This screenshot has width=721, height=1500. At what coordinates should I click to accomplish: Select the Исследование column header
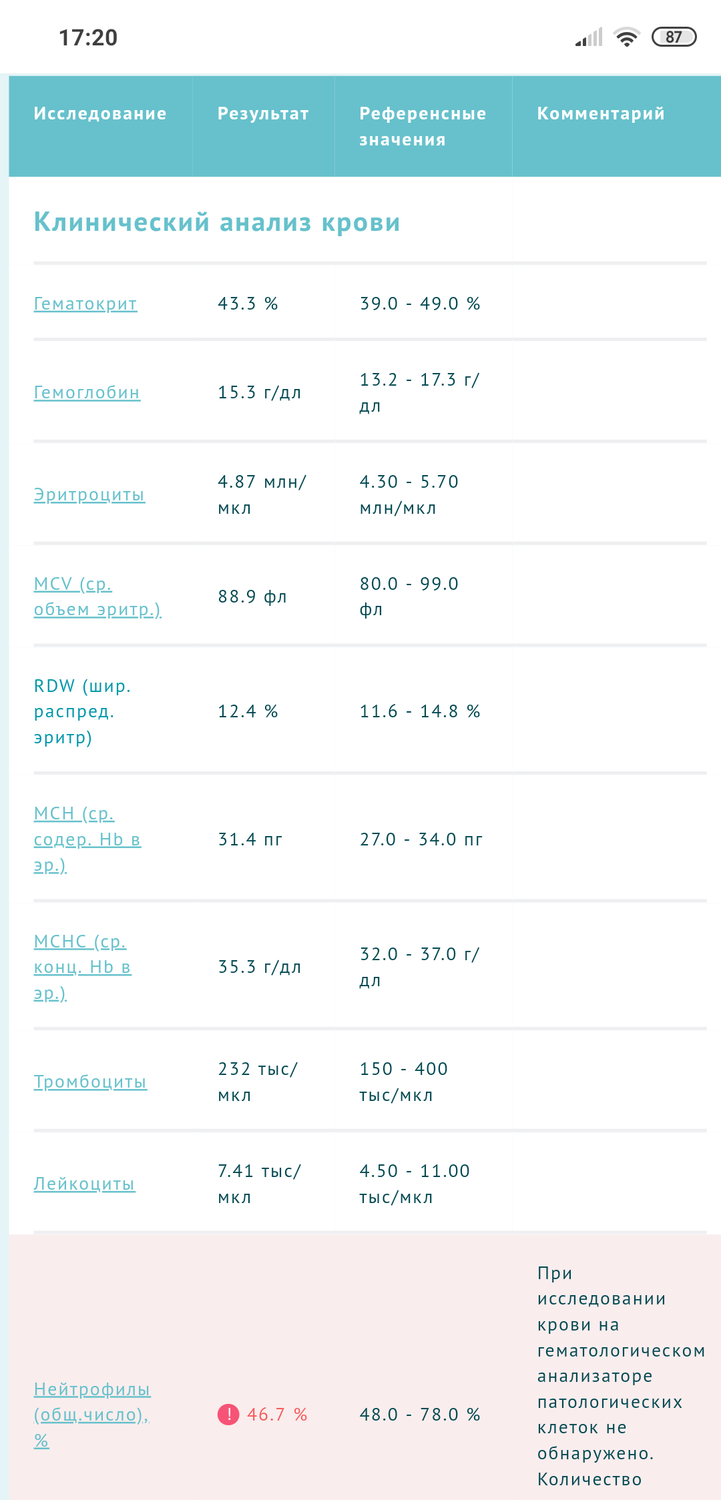[x=100, y=113]
